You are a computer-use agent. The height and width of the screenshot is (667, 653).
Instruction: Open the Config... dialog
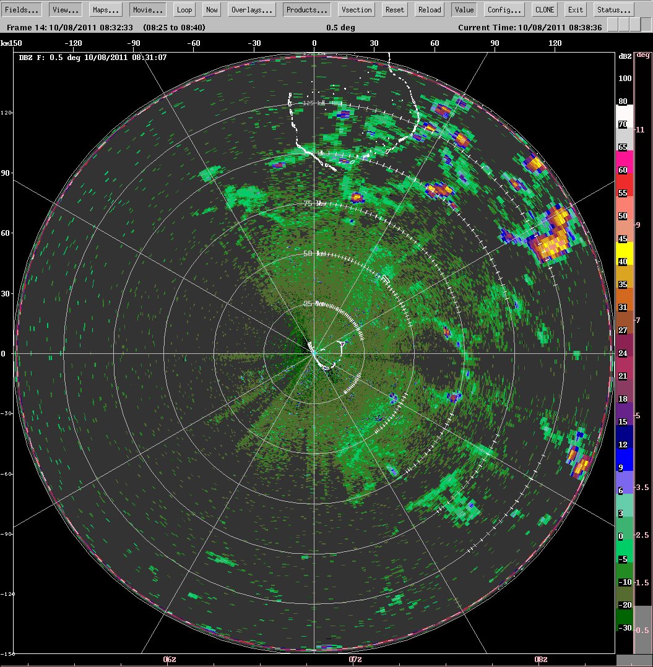504,9
